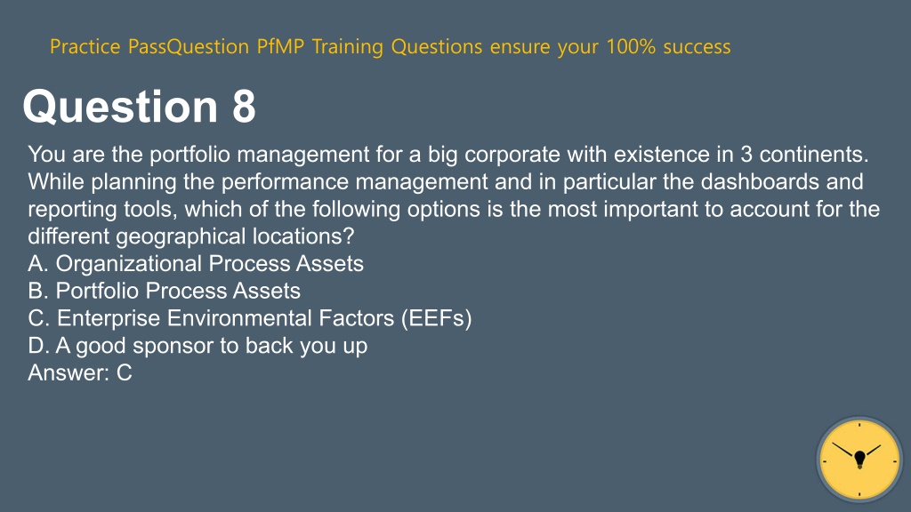The image size is (911, 512).
Task: Select option A Organizational Process Assets
Action: click(196, 263)
